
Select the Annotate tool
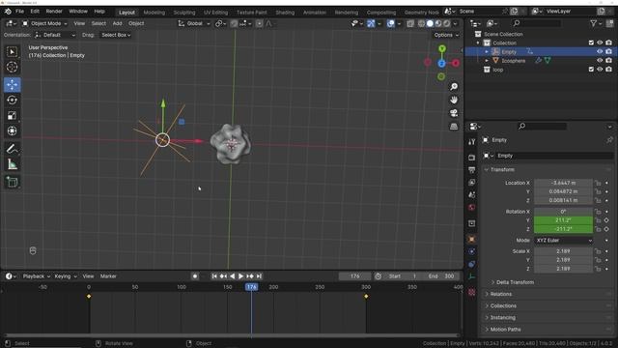point(12,148)
